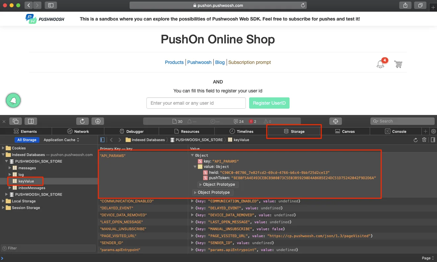
Task: Add a new inspector tab with plus icon
Action: (x=426, y=131)
